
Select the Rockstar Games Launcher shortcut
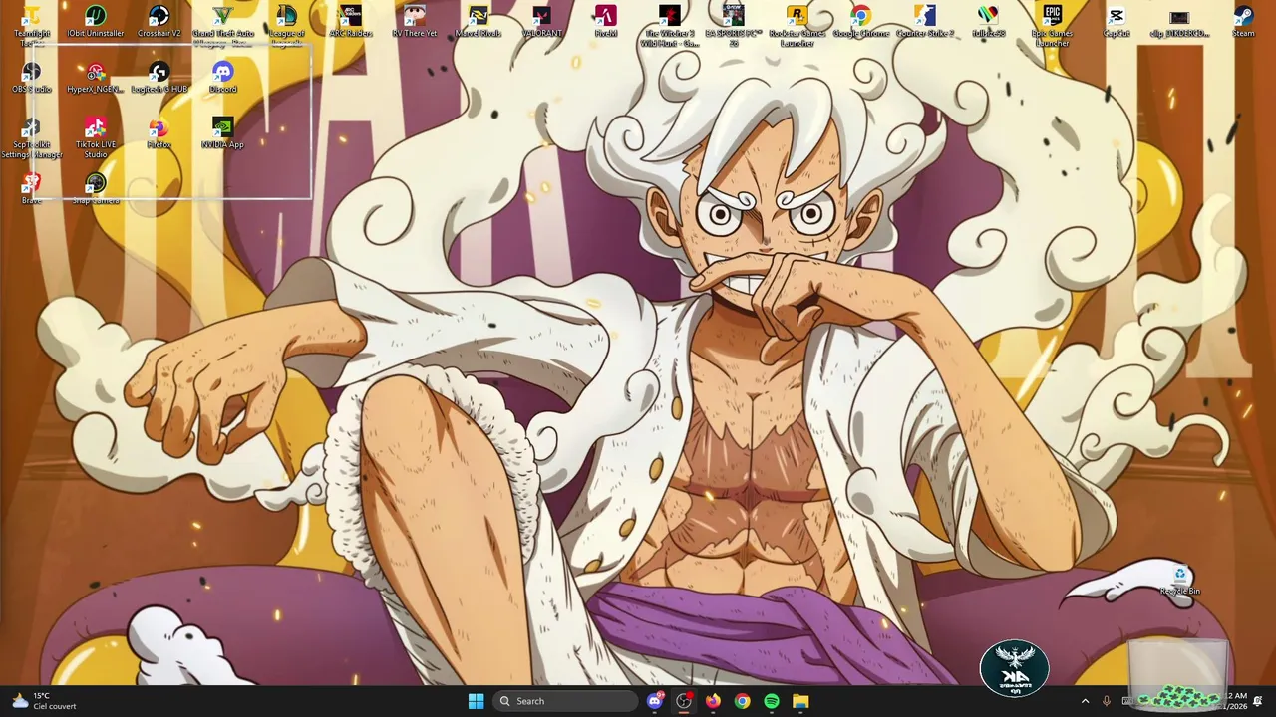pyautogui.click(x=797, y=25)
